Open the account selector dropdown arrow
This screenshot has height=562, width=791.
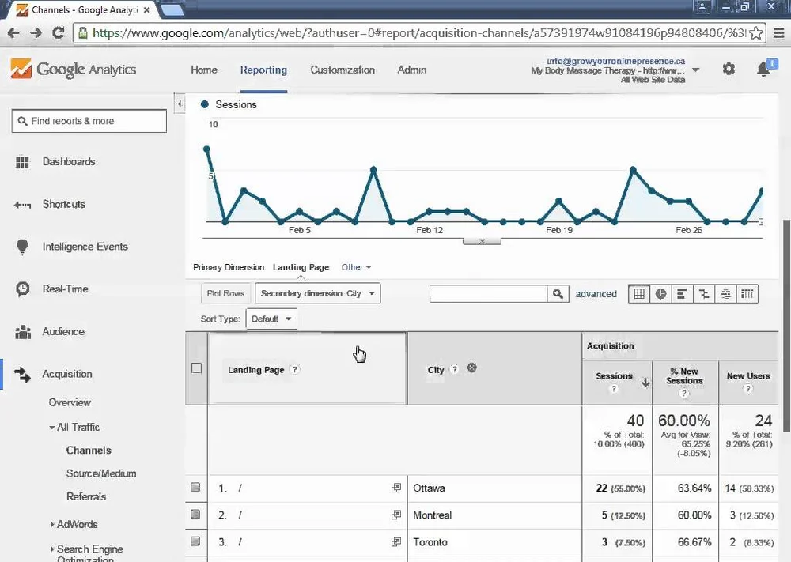tap(695, 70)
